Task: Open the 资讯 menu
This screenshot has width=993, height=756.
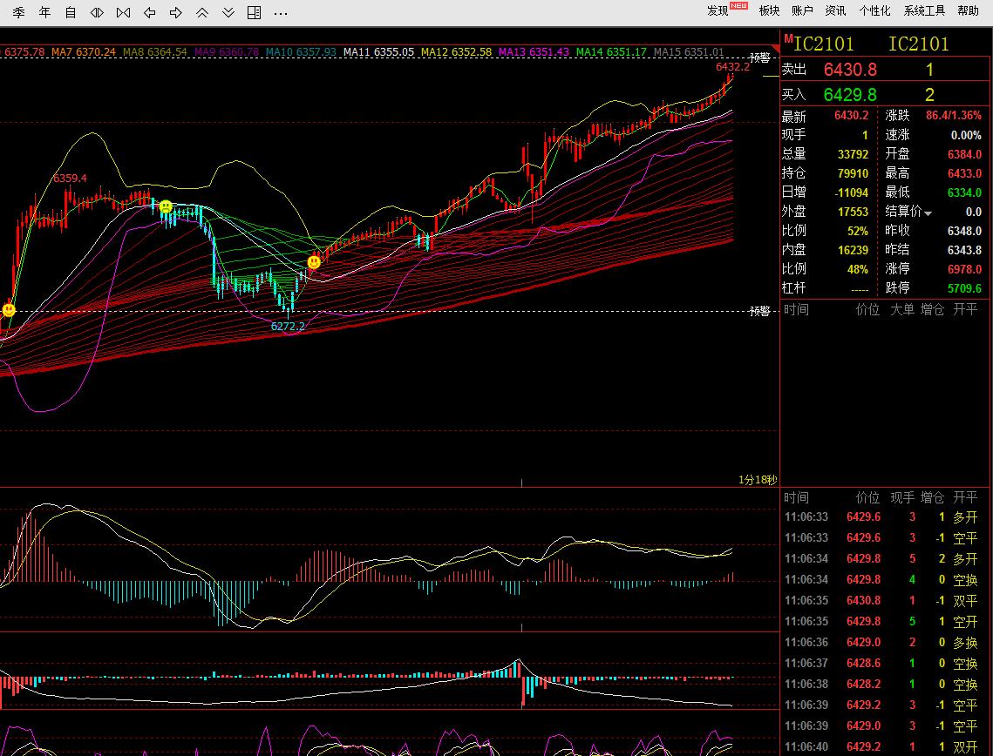Action: coord(835,10)
